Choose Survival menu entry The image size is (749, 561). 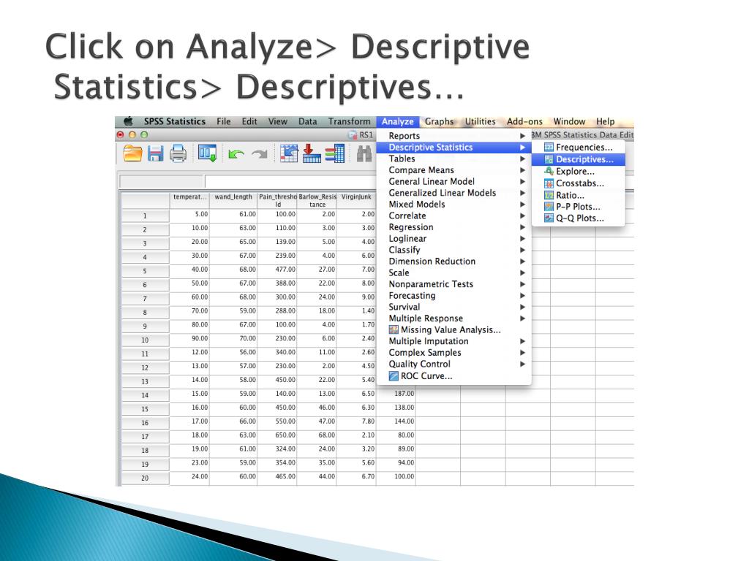pos(453,308)
